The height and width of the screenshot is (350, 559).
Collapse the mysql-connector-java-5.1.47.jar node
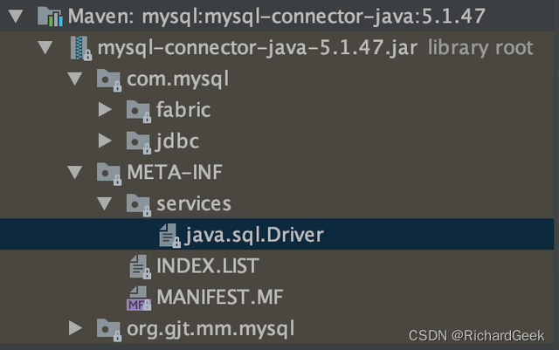tap(45, 48)
